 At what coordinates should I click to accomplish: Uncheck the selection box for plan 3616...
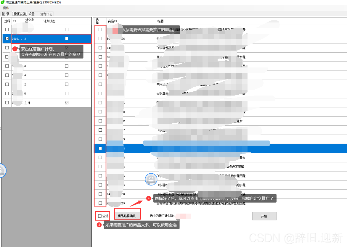click(7, 39)
